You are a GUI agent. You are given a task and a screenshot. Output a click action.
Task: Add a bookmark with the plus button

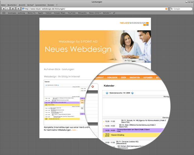(x=18, y=9)
